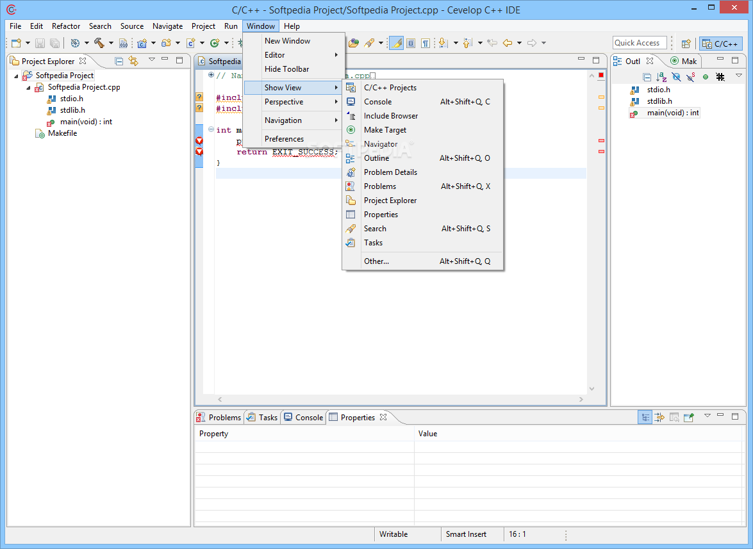Collapse the Softpedia Project.cpp tree node
This screenshot has width=753, height=549.
28,87
